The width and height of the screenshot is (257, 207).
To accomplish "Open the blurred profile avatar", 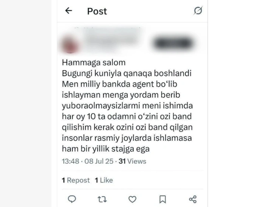I will click(70, 45).
